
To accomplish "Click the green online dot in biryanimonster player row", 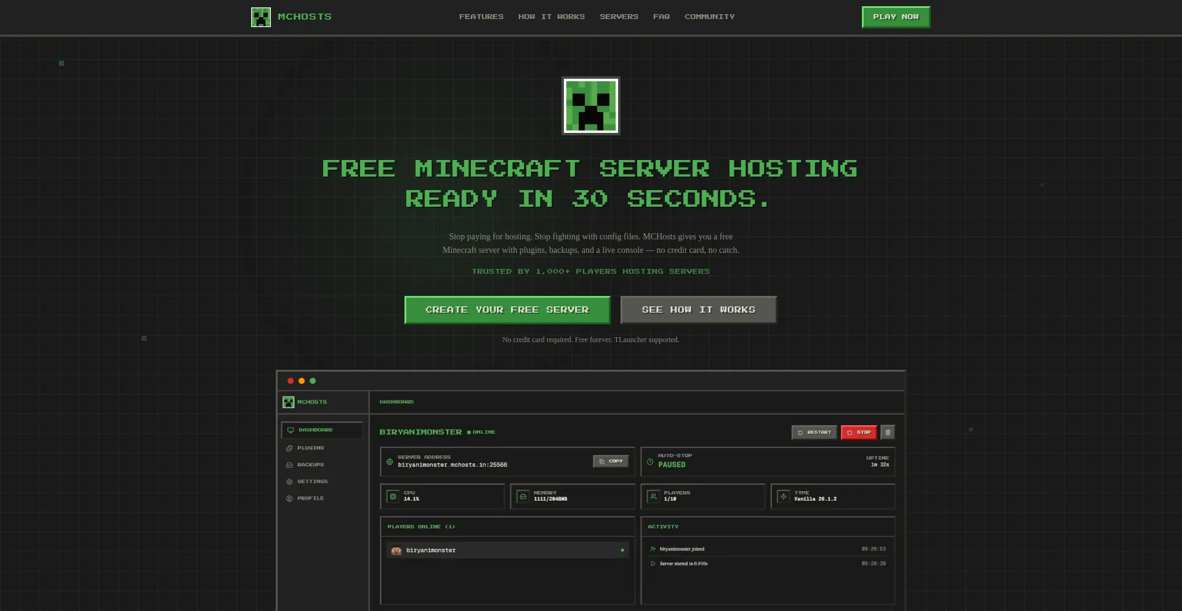I will (622, 550).
